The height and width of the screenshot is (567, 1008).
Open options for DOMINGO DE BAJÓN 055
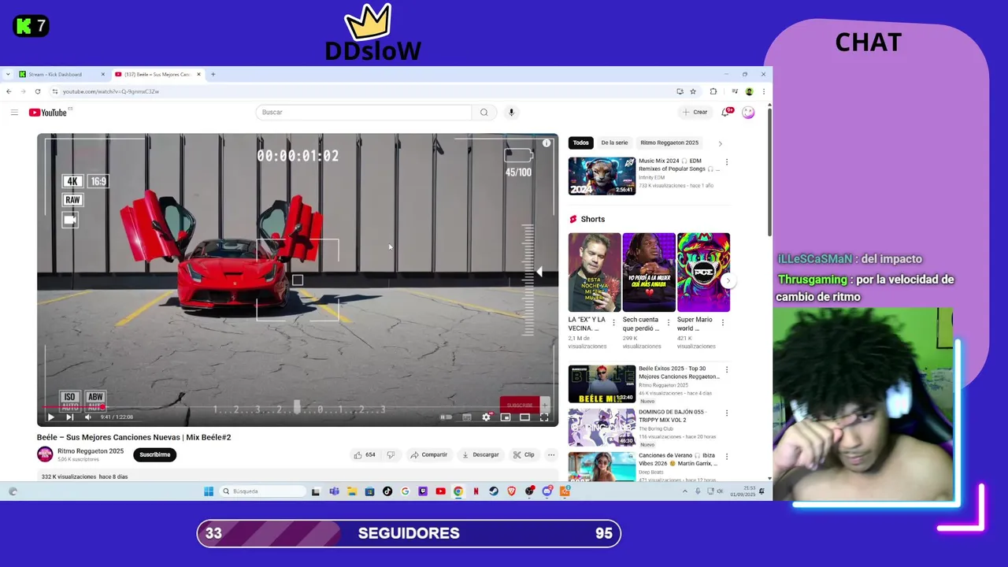[x=726, y=413]
